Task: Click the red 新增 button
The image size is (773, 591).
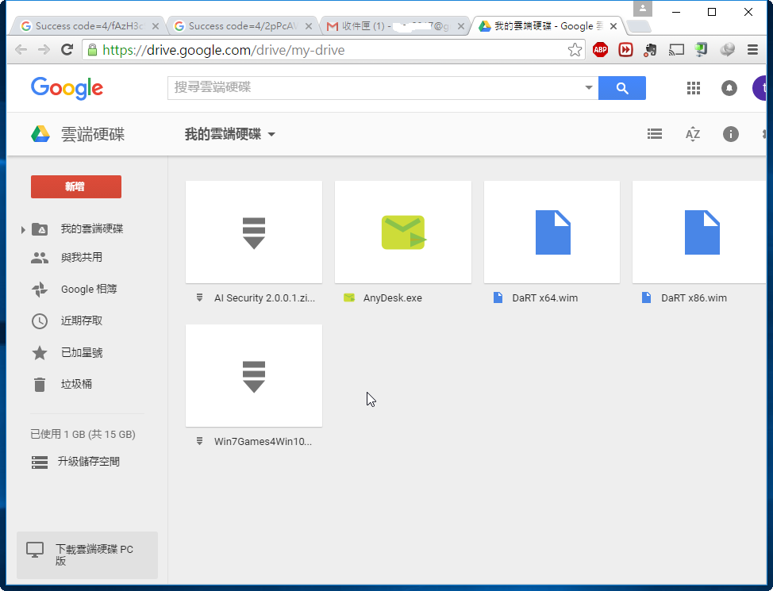Action: point(76,186)
